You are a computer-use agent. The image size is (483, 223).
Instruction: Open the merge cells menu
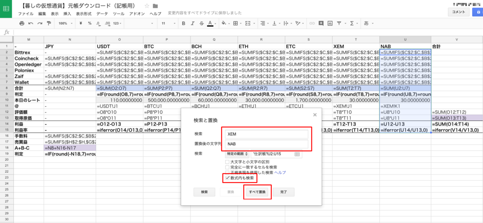pyautogui.click(x=248, y=24)
